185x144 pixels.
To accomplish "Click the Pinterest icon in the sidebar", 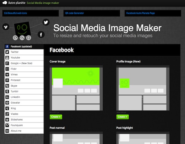I will point(7,80).
